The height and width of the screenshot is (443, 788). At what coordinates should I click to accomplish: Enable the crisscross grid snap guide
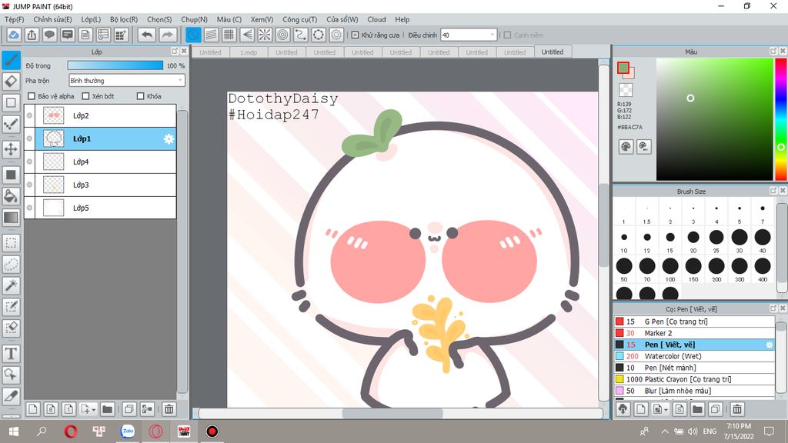[229, 35]
